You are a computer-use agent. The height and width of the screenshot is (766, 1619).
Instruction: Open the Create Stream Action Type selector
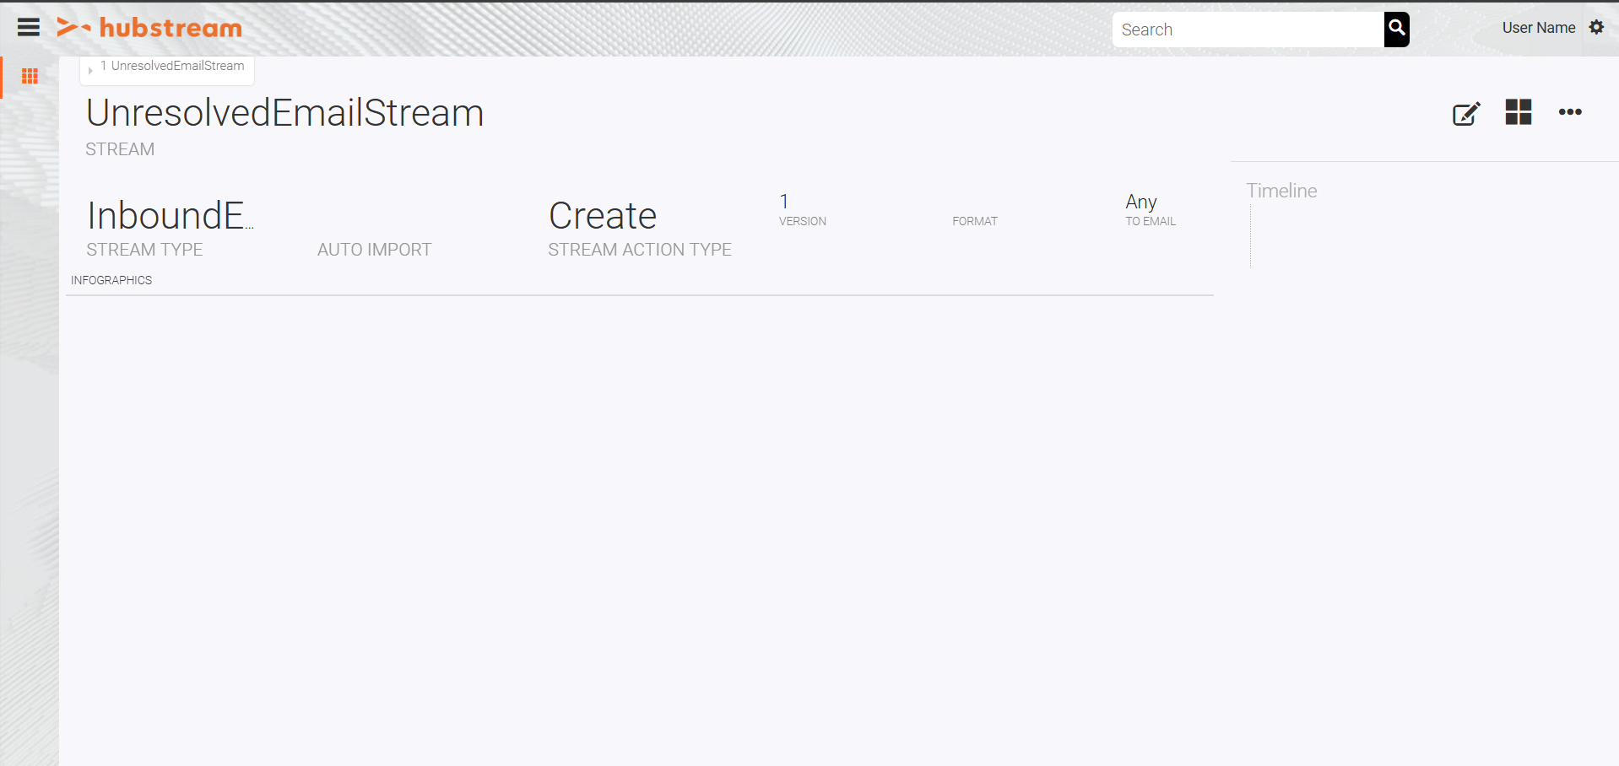602,216
